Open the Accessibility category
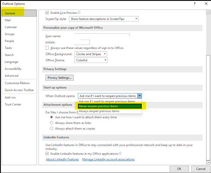The image size is (211, 173). point(19,69)
